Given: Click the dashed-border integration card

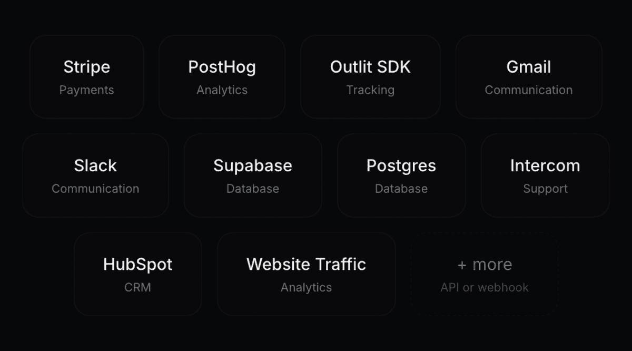Looking at the screenshot, I should click(484, 274).
